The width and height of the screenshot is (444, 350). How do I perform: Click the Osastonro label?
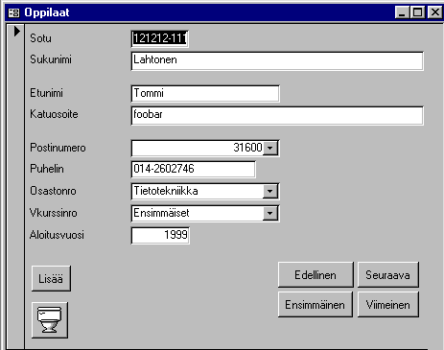(x=53, y=191)
